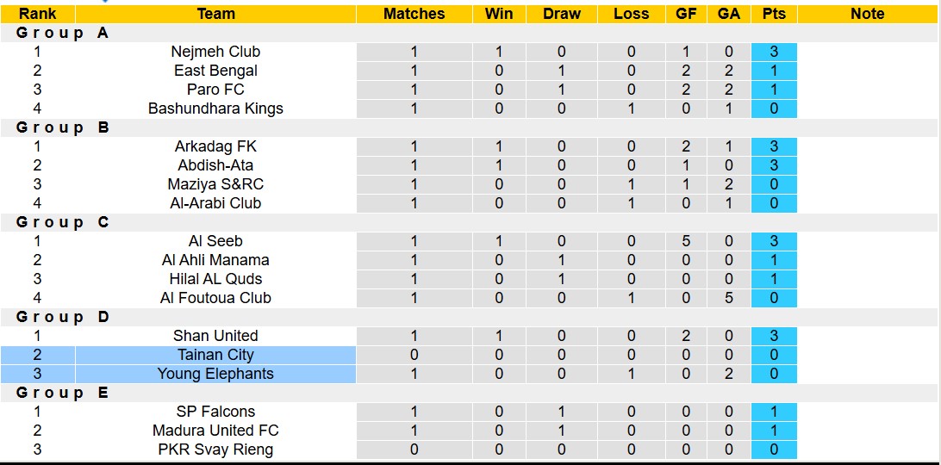
Task: Click the highlighted Young Elephants team
Action: [215, 374]
